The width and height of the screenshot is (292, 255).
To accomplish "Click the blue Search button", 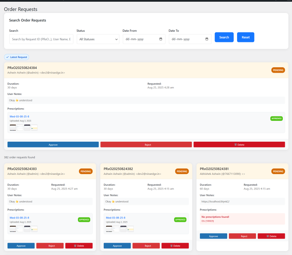I will (224, 37).
